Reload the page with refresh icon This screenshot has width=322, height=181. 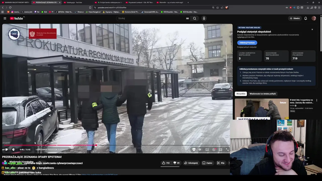pyautogui.click(x=10, y=8)
